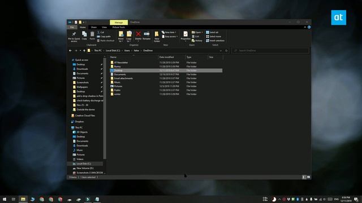Click the Rename button in Organize group
Screen dimensions: 362x203
146,36
